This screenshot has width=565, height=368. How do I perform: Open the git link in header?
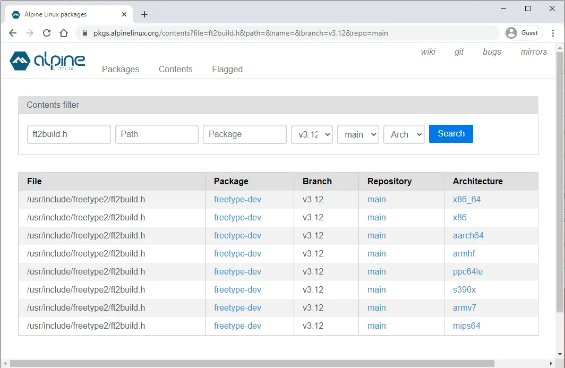tap(459, 52)
